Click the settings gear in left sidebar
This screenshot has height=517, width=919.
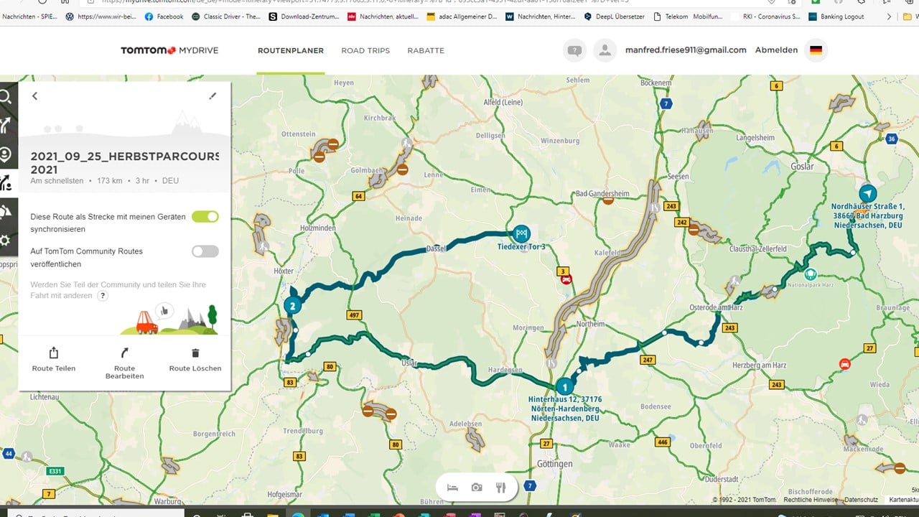pyautogui.click(x=6, y=240)
